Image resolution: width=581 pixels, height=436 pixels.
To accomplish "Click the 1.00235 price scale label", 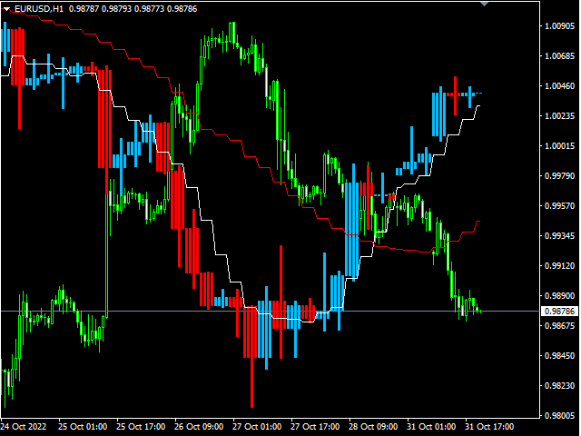I will pyautogui.click(x=559, y=116).
